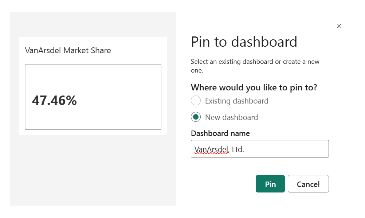
Task: Cancel pinning to dashboard
Action: (x=308, y=184)
